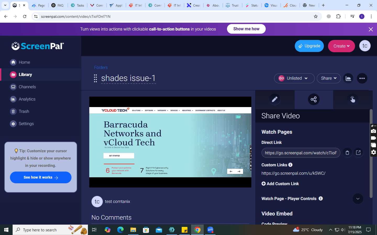Open video analytics chart icon
Screen dimensions: 377x235
coord(348,78)
